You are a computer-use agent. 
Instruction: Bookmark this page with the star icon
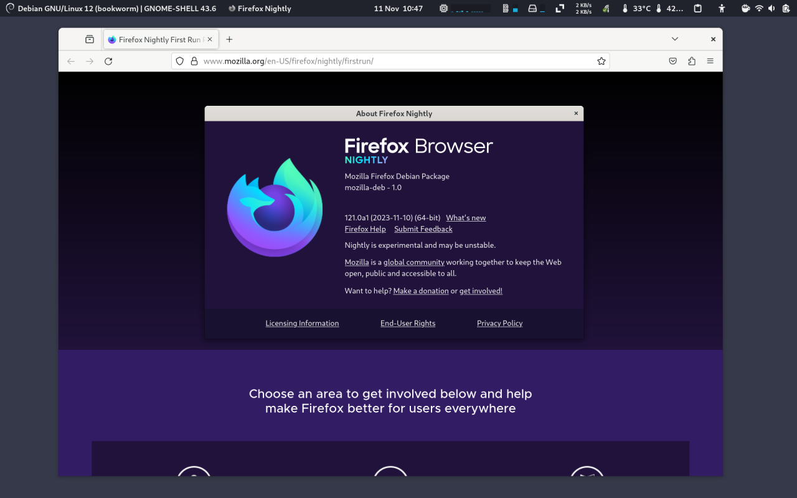click(601, 61)
